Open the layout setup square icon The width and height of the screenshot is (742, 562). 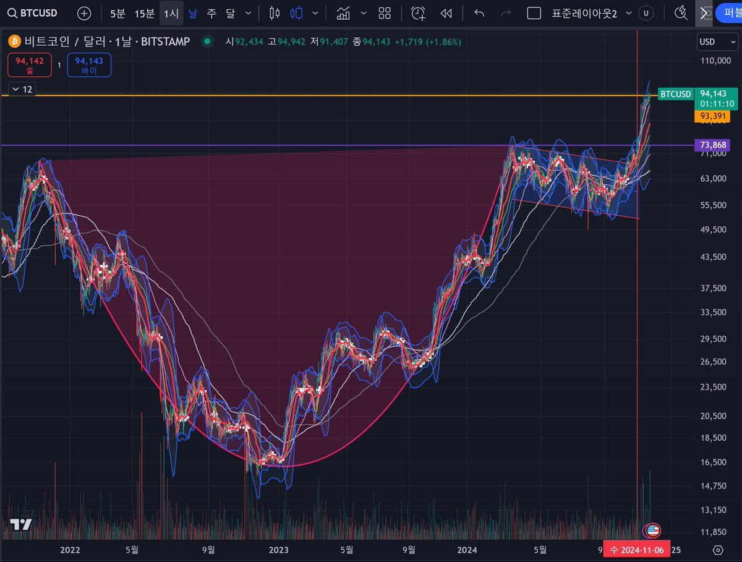(x=535, y=13)
